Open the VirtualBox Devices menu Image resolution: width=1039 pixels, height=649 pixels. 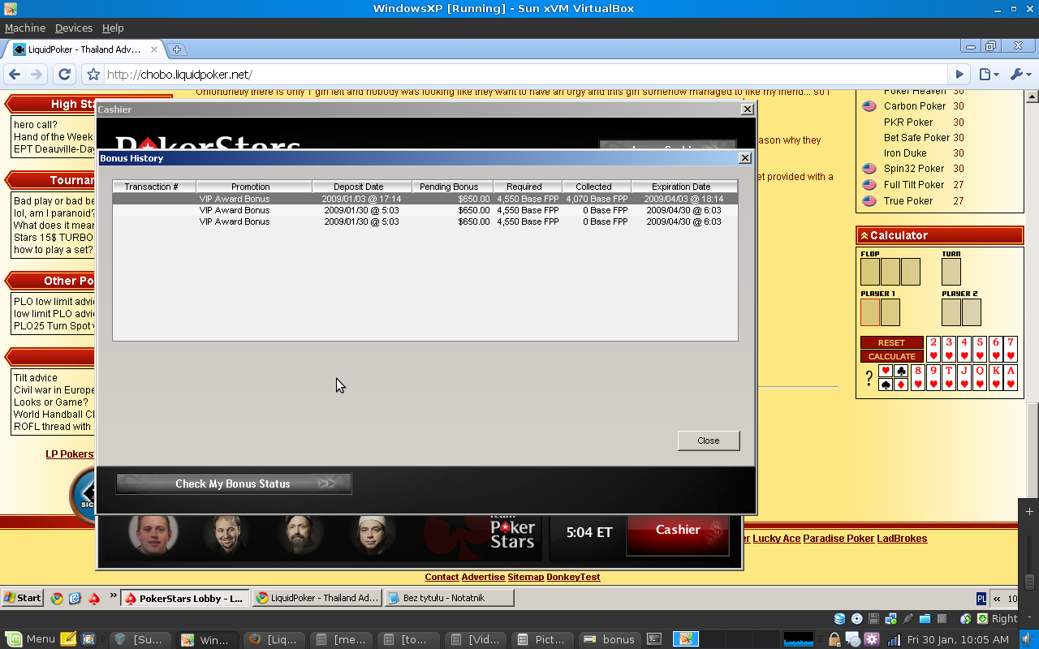(74, 28)
